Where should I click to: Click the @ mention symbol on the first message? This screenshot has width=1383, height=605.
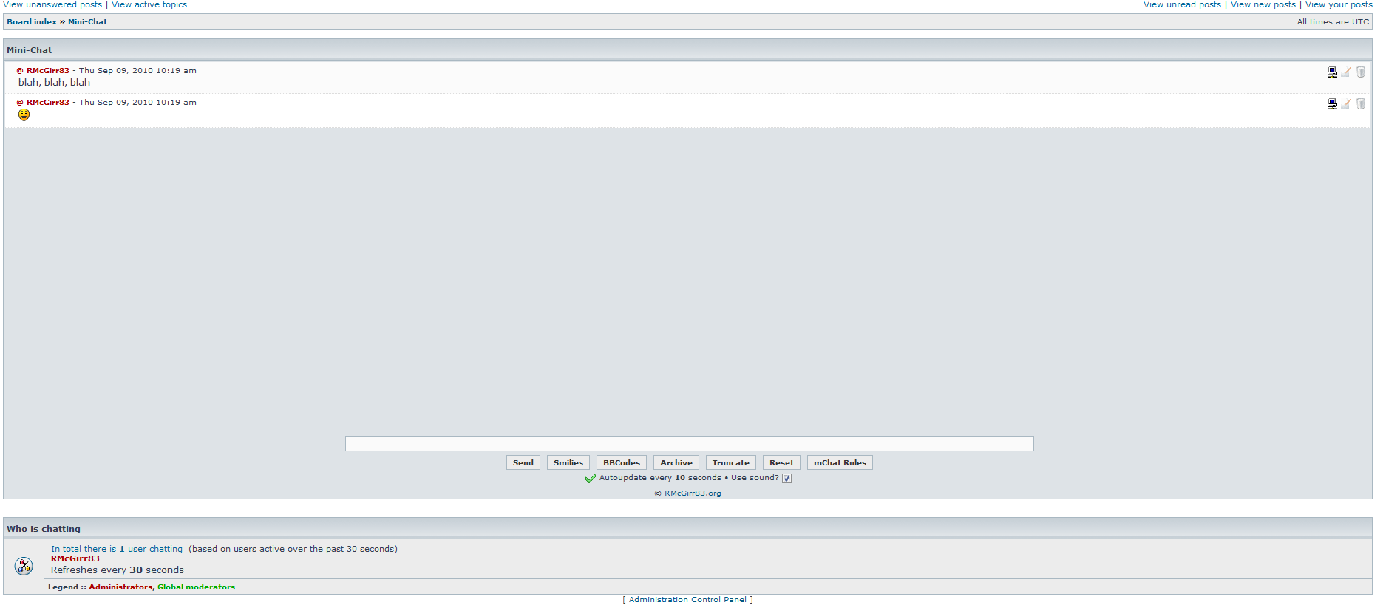click(20, 71)
